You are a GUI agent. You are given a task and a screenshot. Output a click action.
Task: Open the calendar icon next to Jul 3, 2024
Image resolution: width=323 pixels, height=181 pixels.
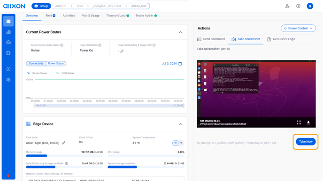pos(180,64)
